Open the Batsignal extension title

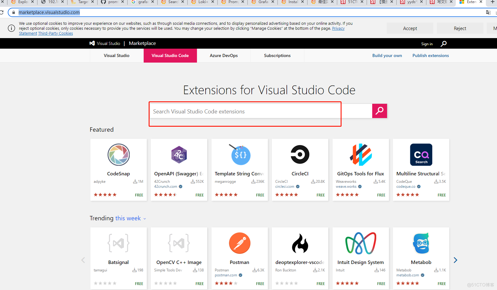119,262
